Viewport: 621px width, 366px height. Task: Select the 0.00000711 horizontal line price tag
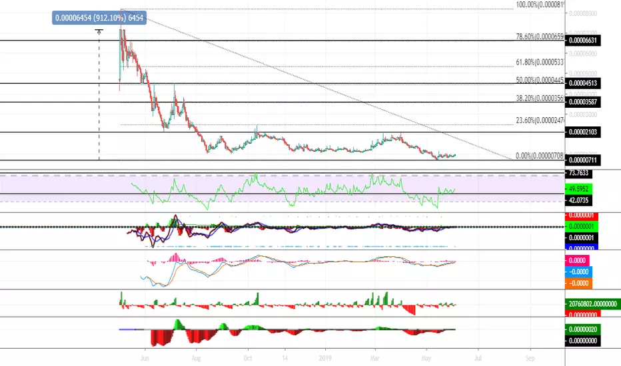pyautogui.click(x=583, y=160)
